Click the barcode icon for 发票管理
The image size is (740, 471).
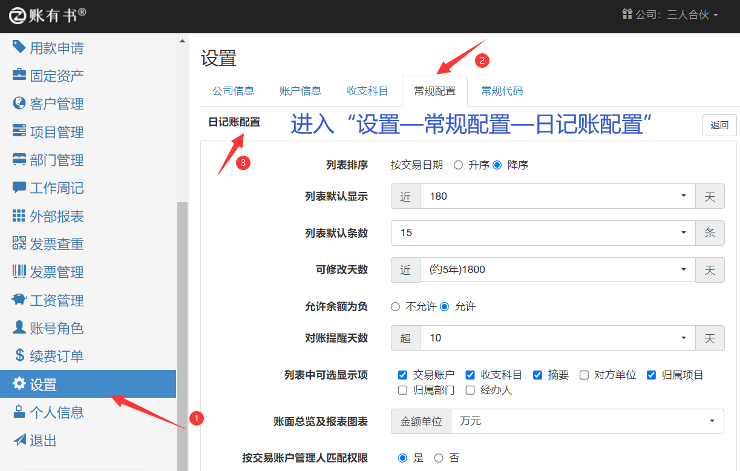[x=19, y=272]
